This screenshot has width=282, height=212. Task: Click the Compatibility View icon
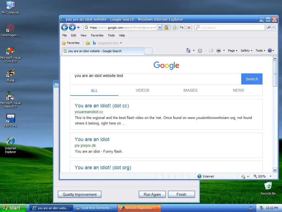click(x=175, y=28)
